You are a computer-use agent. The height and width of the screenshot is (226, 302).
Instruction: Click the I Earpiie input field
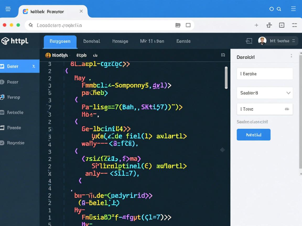pyautogui.click(x=265, y=74)
